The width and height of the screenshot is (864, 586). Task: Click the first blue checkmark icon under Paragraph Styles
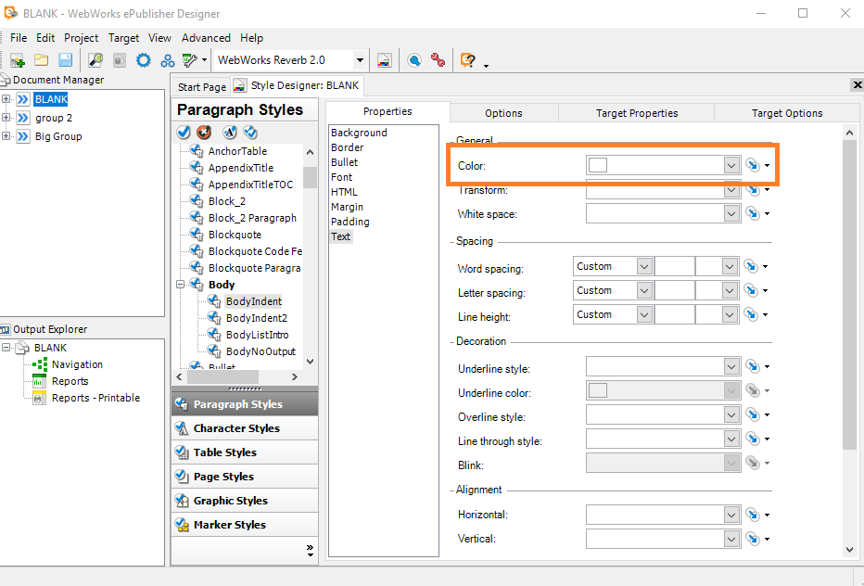point(184,132)
